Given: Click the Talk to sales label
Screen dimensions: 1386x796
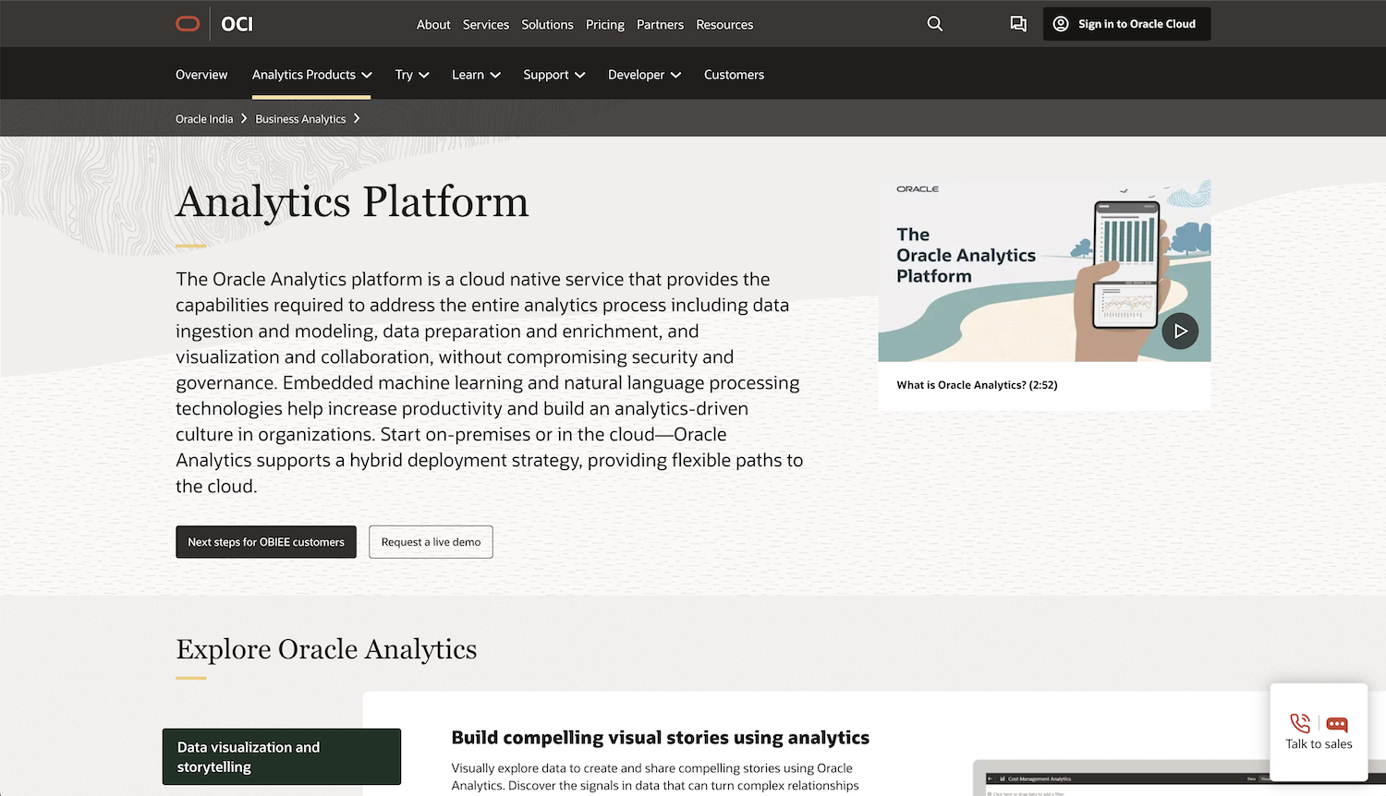Looking at the screenshot, I should [x=1319, y=744].
